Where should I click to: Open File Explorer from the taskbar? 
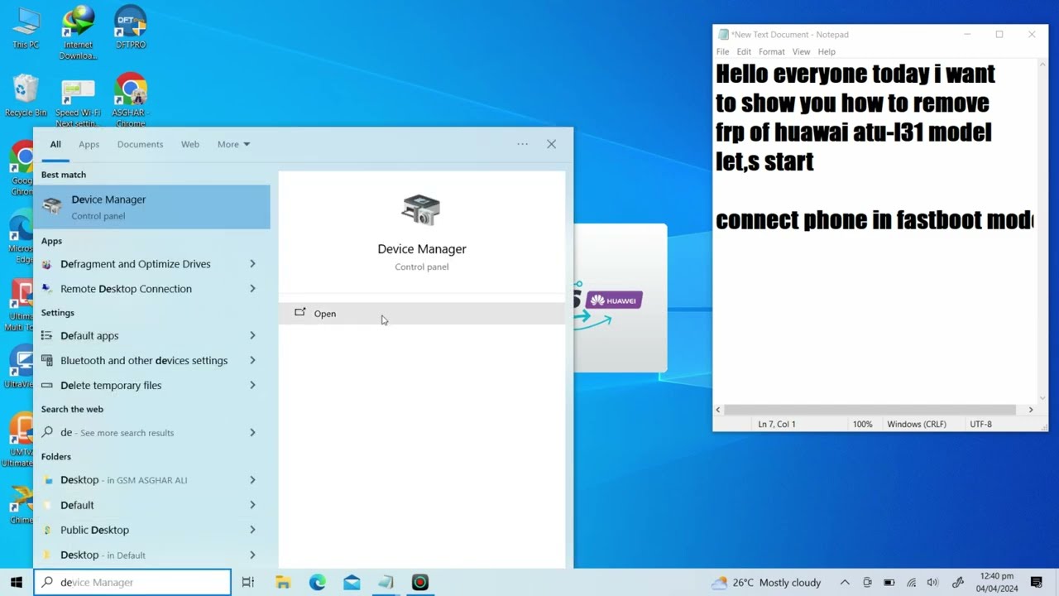point(283,583)
